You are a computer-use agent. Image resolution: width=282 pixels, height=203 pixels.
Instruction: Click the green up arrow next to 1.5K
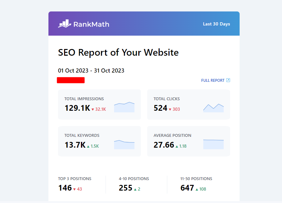pyautogui.click(x=88, y=146)
